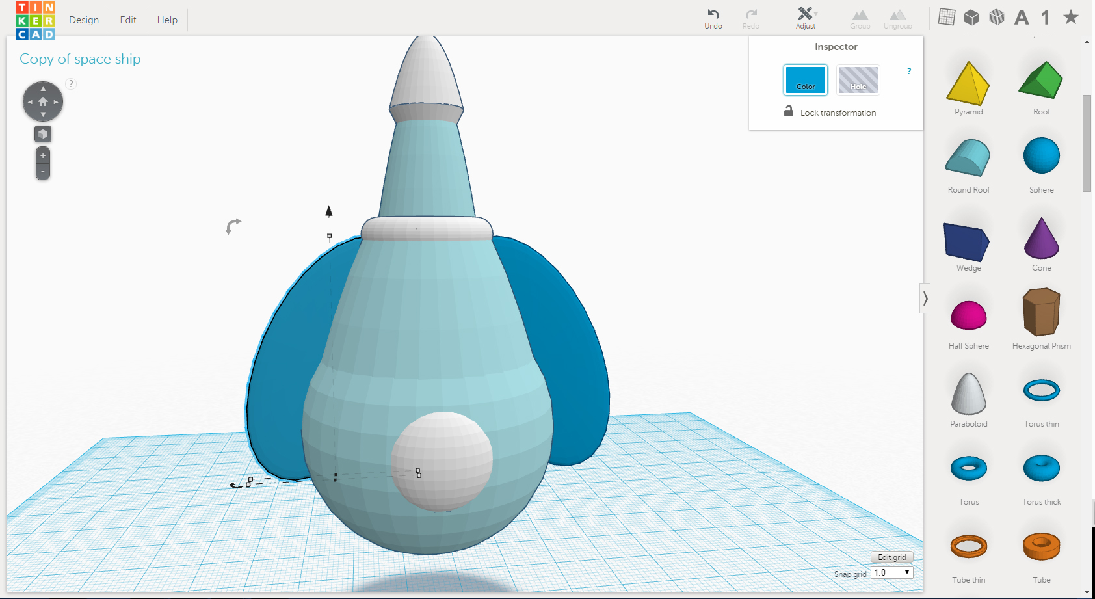Zoom out with the minus button
The height and width of the screenshot is (599, 1095).
click(43, 172)
